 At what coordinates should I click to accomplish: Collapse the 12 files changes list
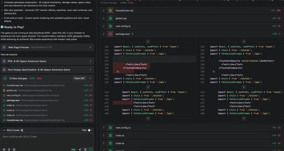click(90, 79)
